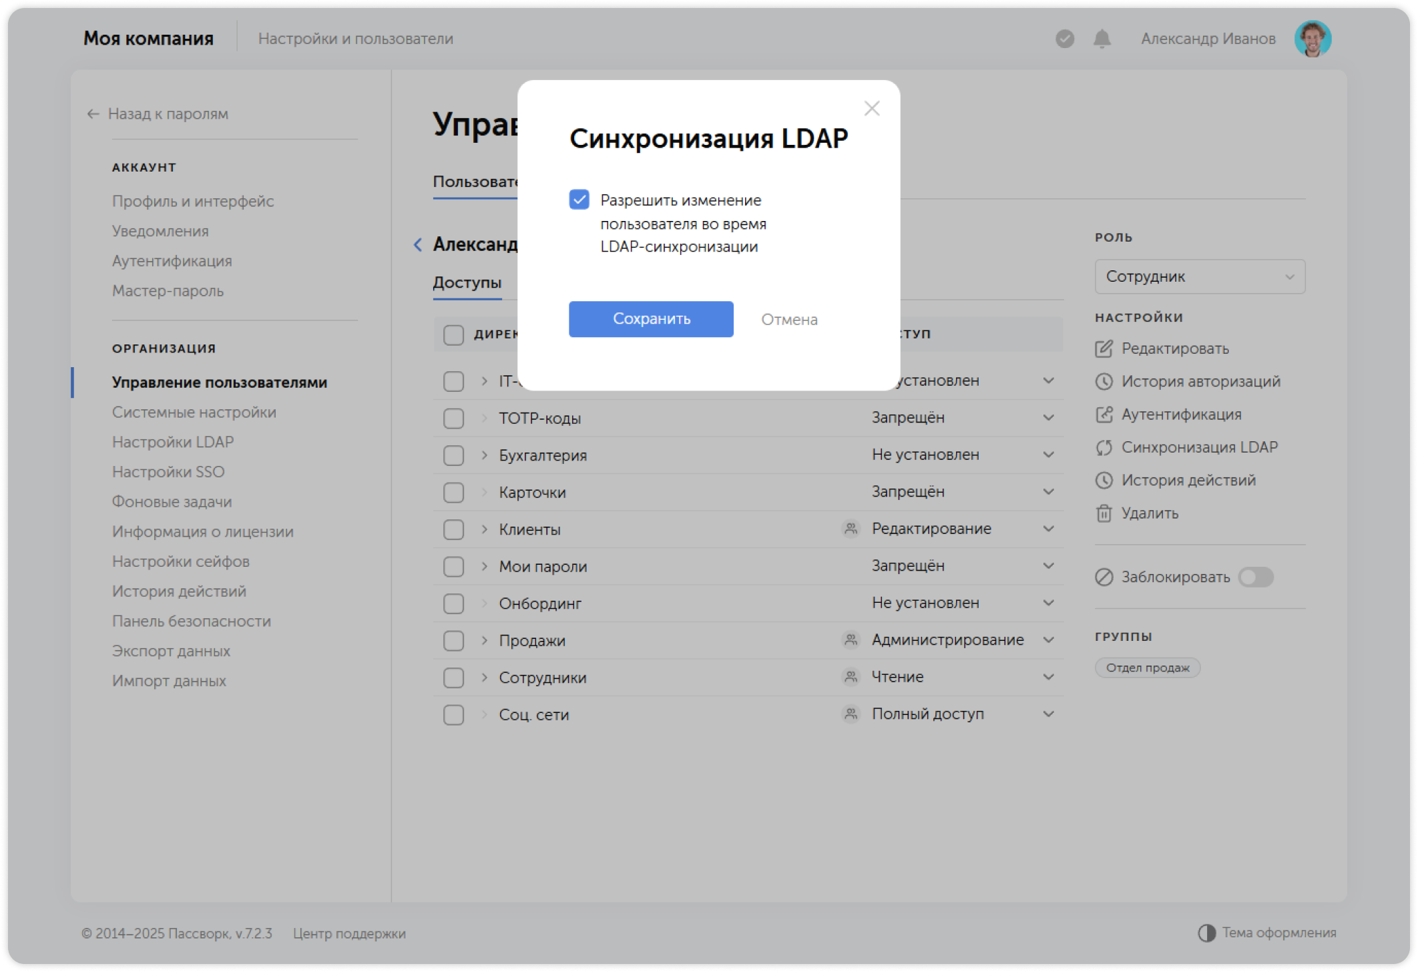Click the Синхронизация LDAP sync icon
The height and width of the screenshot is (972, 1418).
click(x=1104, y=447)
